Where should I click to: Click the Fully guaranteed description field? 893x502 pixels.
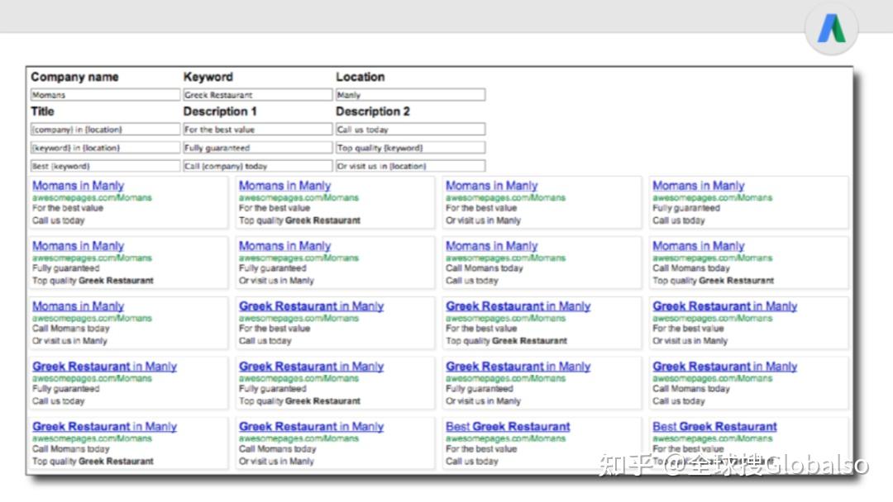click(x=258, y=147)
